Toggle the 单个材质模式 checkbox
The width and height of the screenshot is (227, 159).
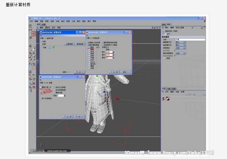[x=40, y=99]
